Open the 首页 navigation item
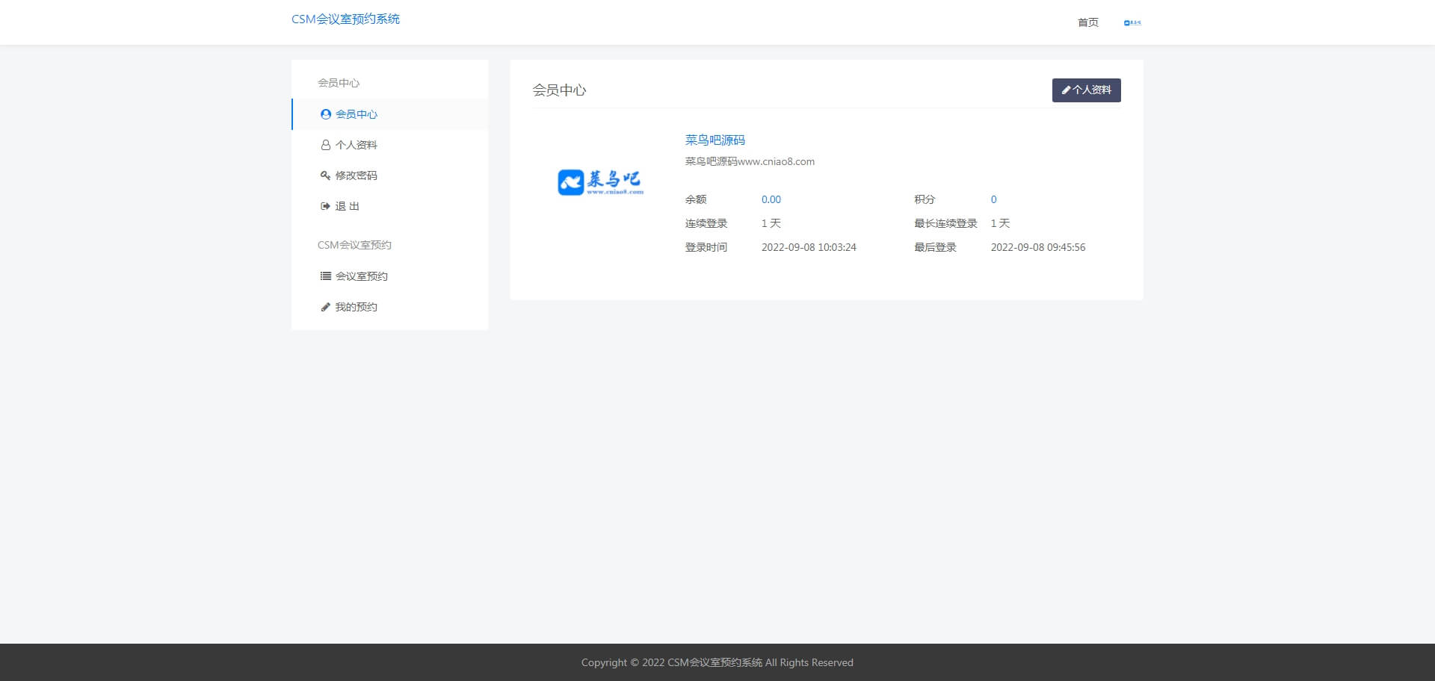 pyautogui.click(x=1087, y=22)
